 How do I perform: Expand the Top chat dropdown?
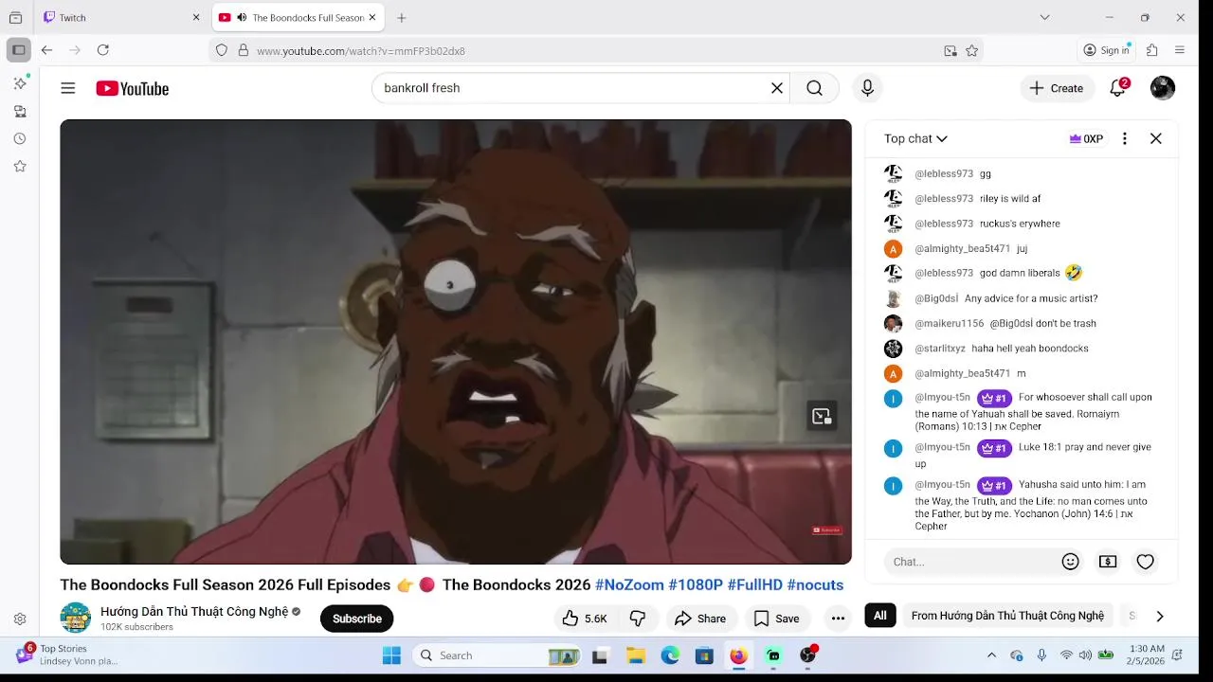click(915, 138)
